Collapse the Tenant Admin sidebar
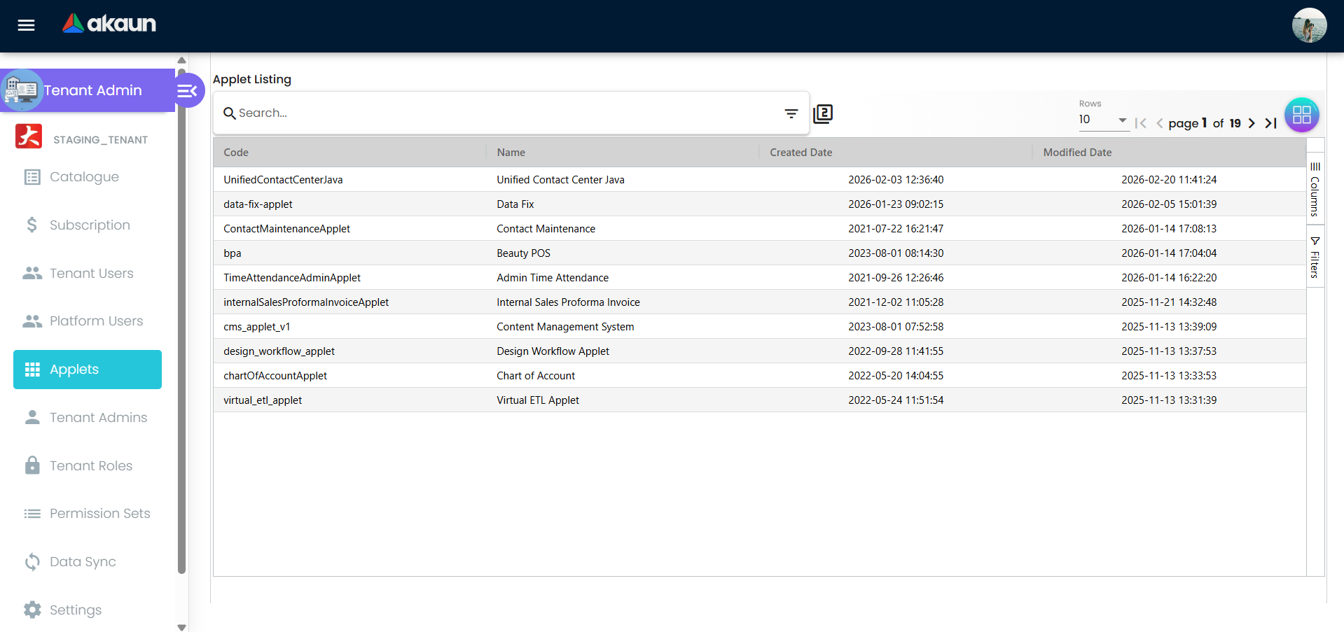1344x632 pixels. point(187,90)
